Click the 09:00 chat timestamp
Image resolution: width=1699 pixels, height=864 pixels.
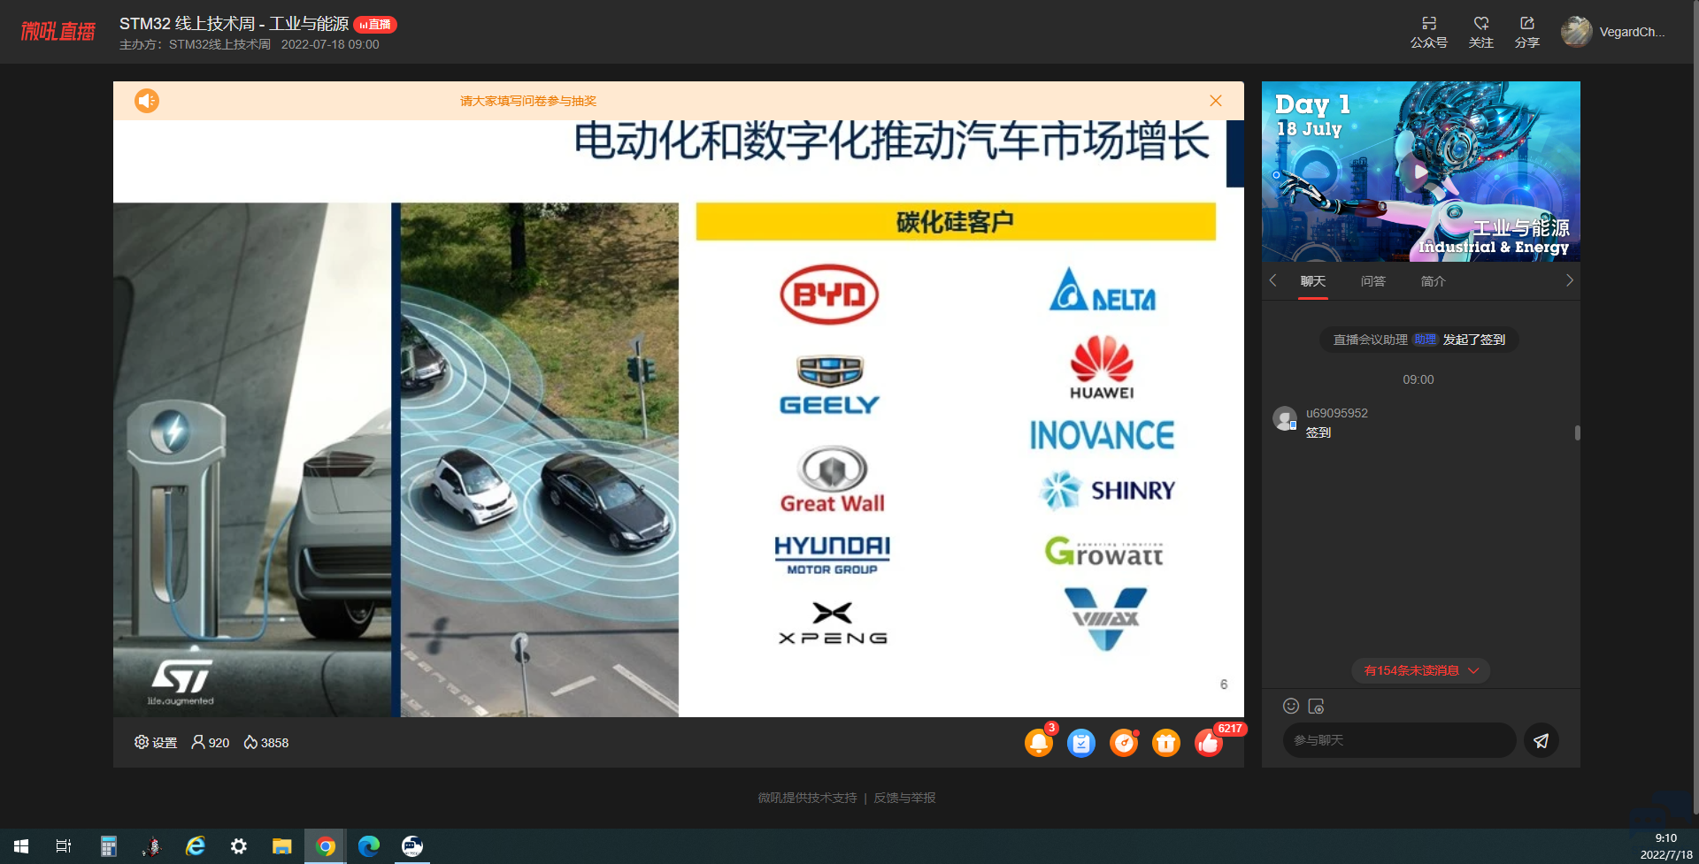click(x=1418, y=379)
